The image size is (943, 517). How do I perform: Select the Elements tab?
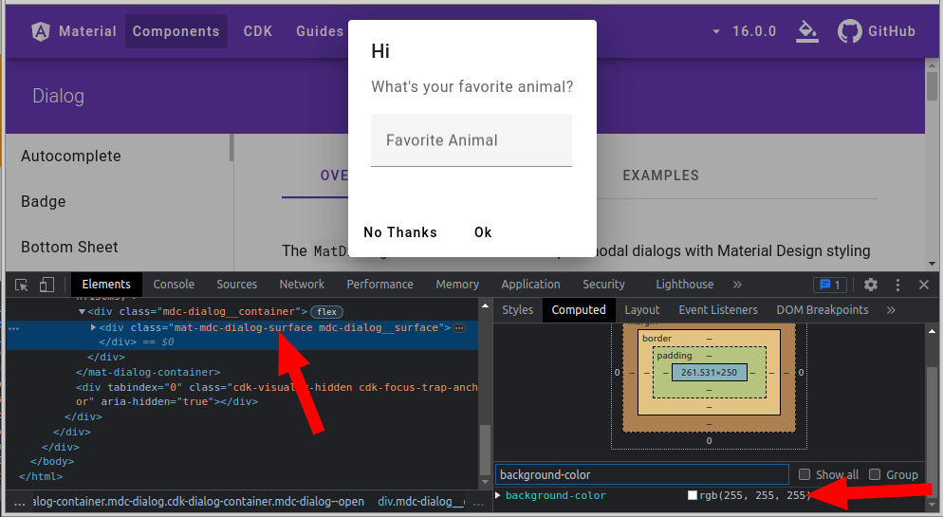coord(106,285)
